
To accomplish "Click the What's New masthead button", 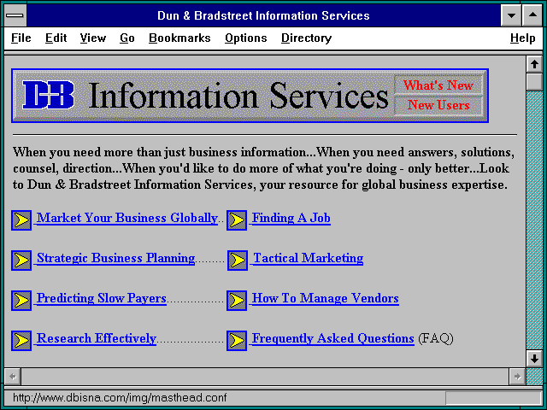I will tap(438, 85).
